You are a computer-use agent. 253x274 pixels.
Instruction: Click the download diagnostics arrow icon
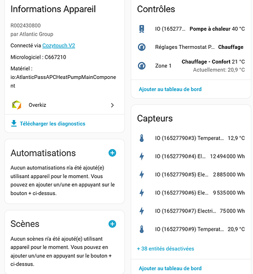[x=14, y=123]
